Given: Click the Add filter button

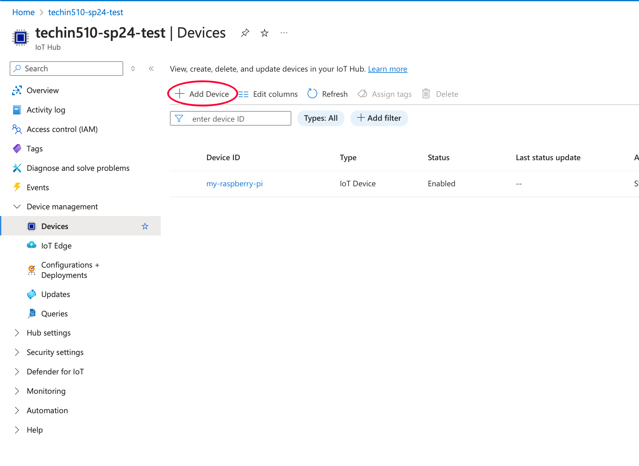Looking at the screenshot, I should pyautogui.click(x=379, y=118).
